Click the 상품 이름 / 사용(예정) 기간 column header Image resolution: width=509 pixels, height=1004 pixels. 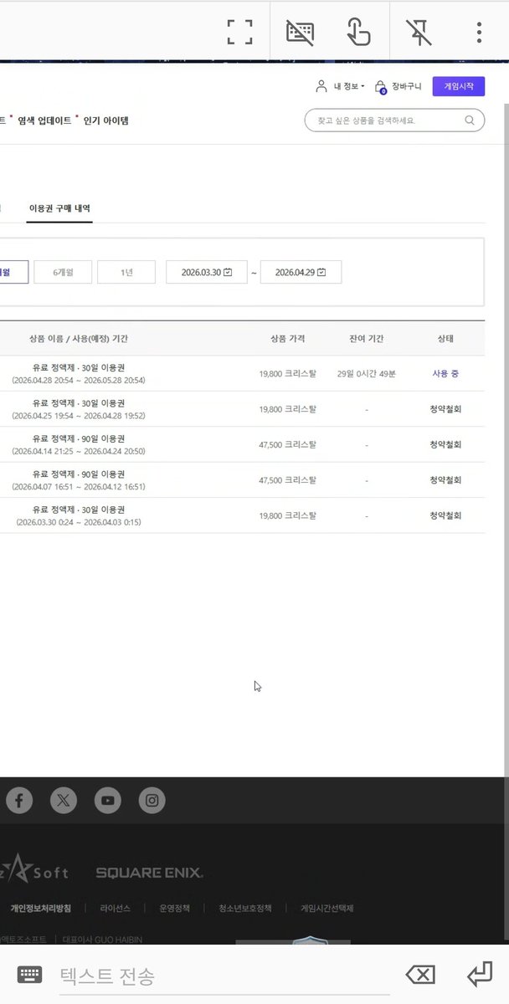pos(79,339)
